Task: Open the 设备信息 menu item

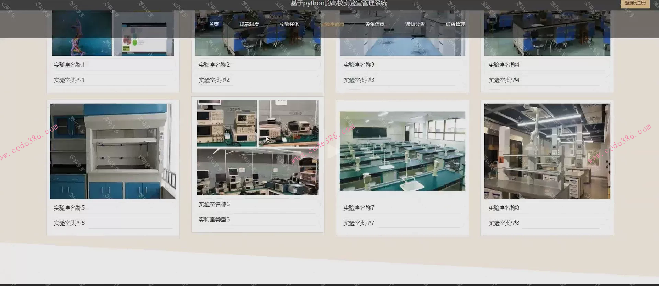Action: click(x=375, y=24)
